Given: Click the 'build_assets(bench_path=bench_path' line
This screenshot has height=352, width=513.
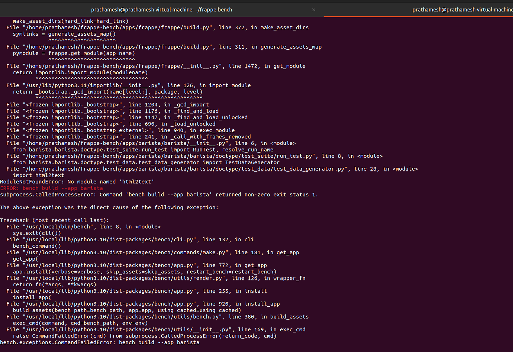Looking at the screenshot, I should (x=127, y=310).
